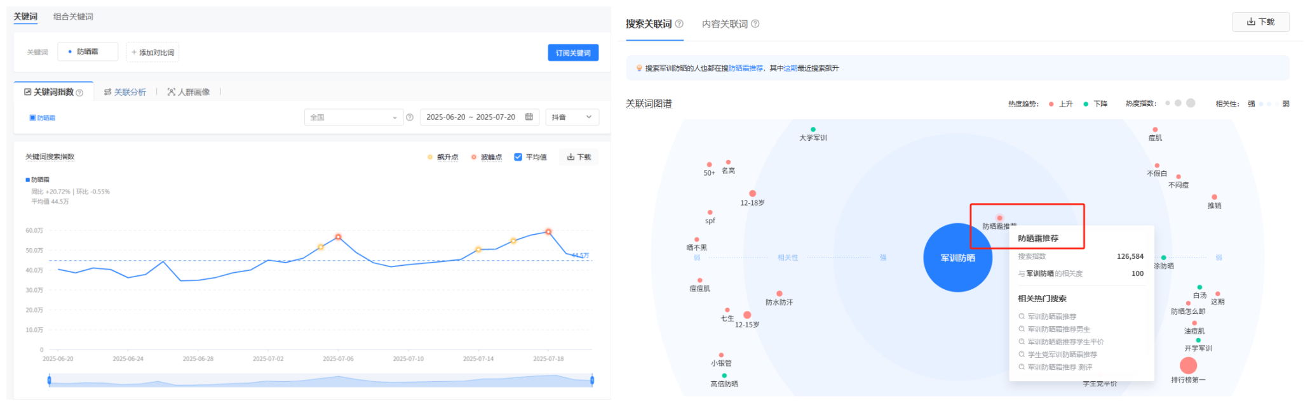Click the 飙升点 legend marker
This screenshot has width=1310, height=406.
point(430,157)
